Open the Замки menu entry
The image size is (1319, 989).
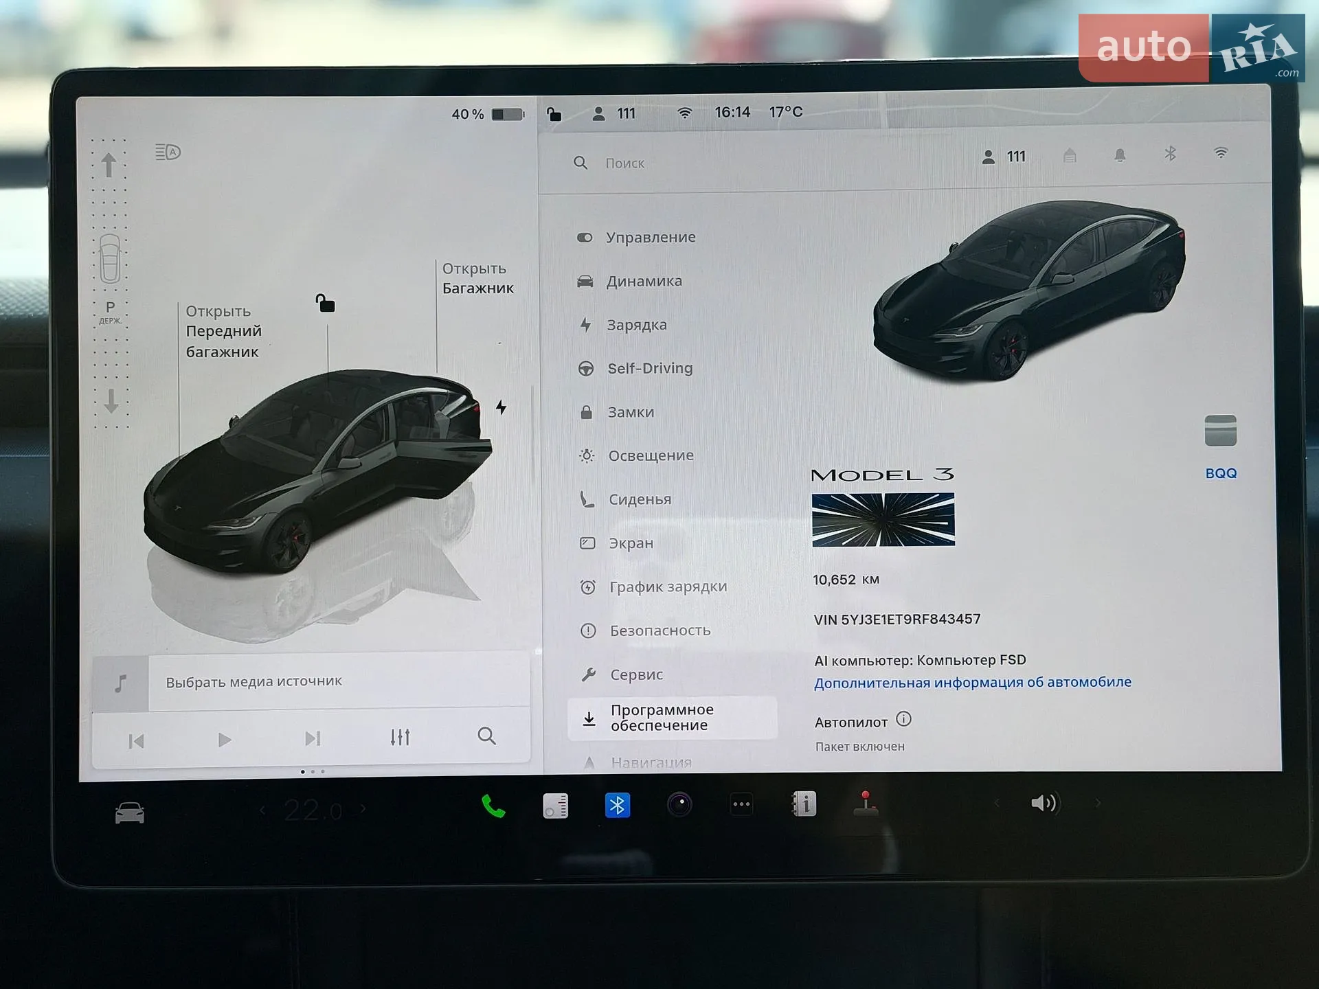click(617, 412)
